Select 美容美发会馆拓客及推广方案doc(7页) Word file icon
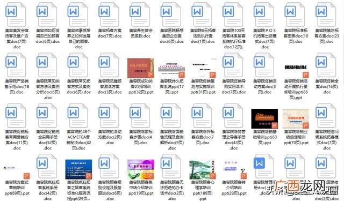Screen dimensions: 344x201 pyautogui.click(x=16, y=15)
